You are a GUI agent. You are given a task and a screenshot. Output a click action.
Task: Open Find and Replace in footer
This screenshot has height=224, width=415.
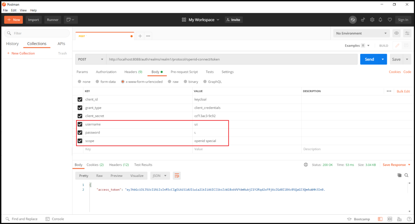(x=22, y=219)
